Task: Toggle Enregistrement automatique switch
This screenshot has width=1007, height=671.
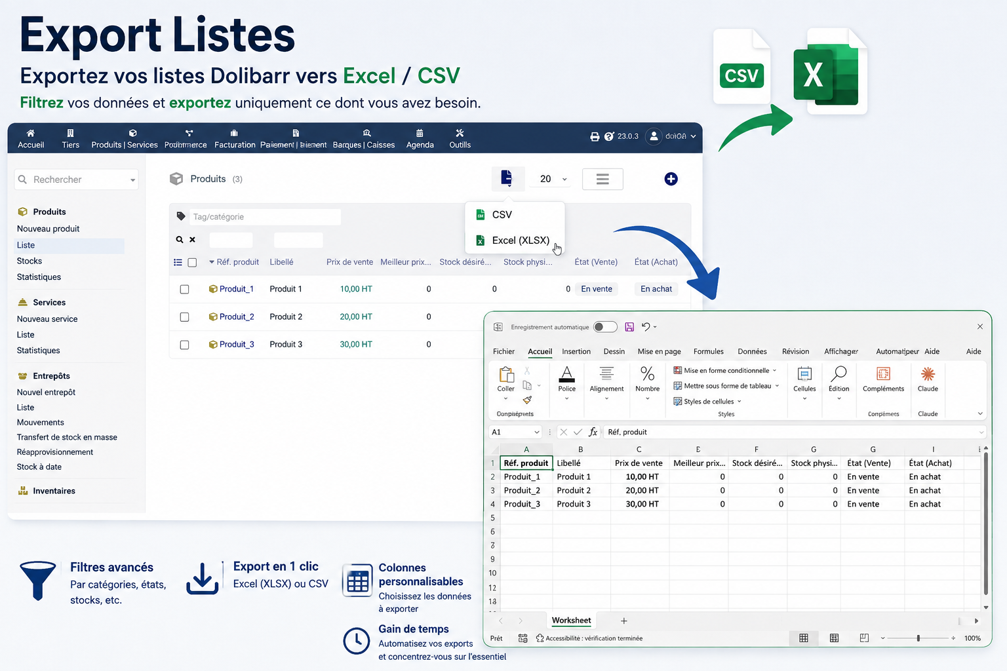Action: pos(605,327)
